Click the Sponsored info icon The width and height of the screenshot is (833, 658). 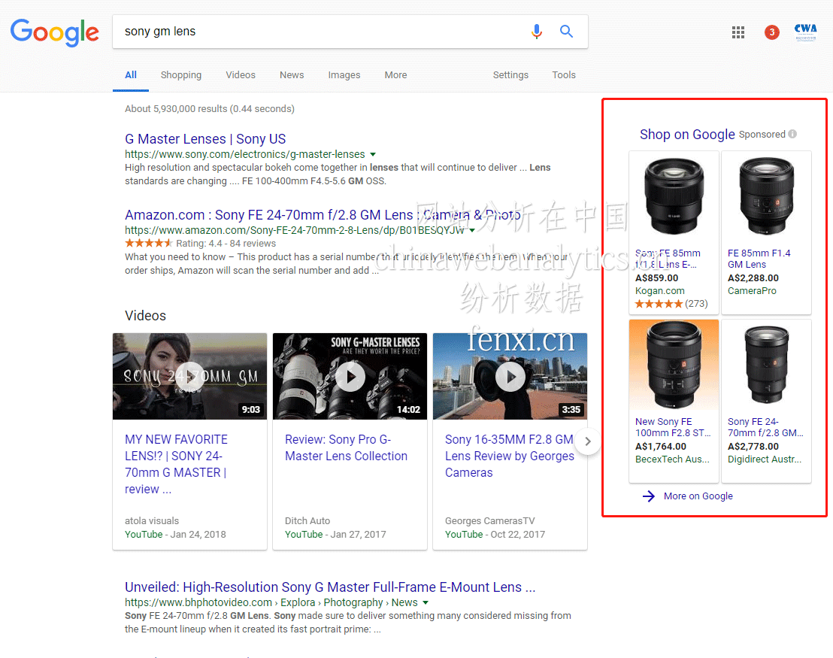792,135
